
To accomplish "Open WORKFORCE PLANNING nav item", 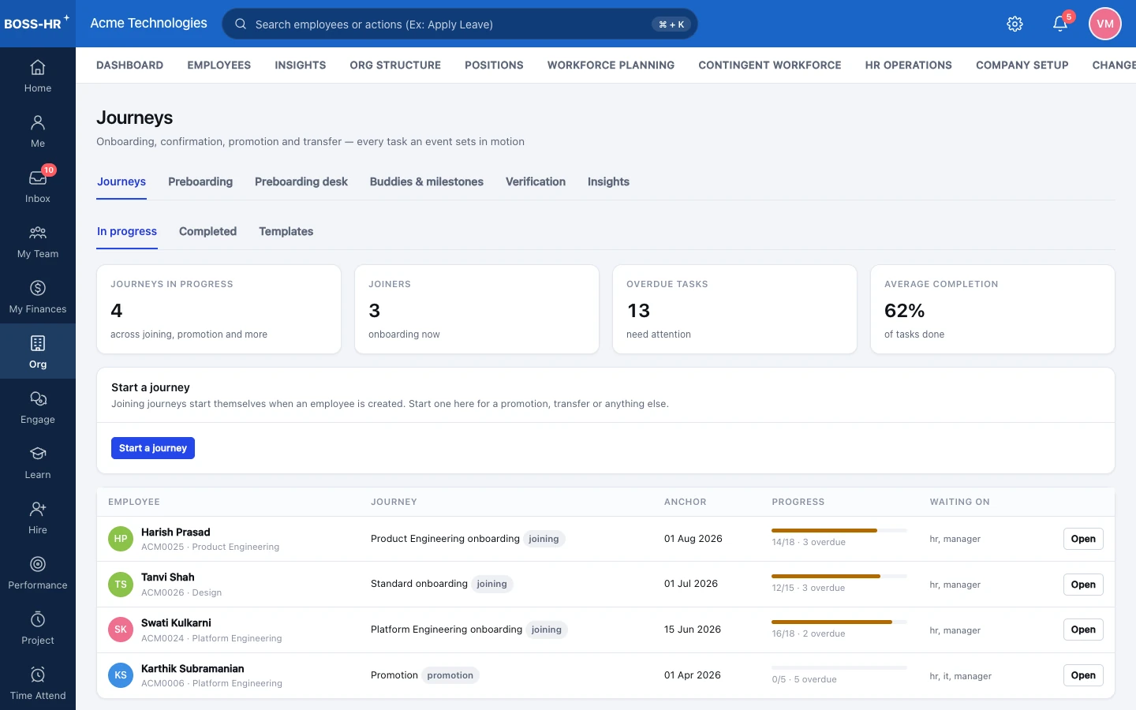I will (x=611, y=65).
